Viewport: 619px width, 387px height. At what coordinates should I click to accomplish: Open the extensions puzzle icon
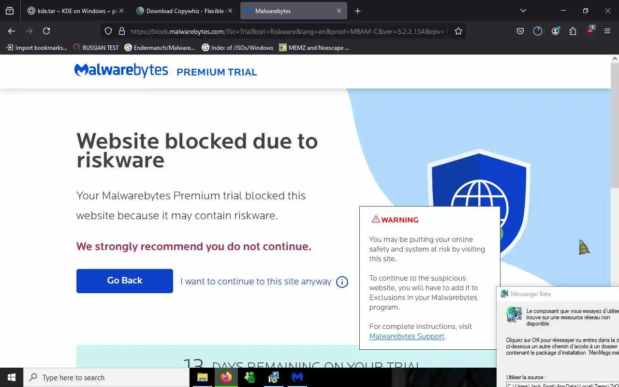click(x=573, y=31)
